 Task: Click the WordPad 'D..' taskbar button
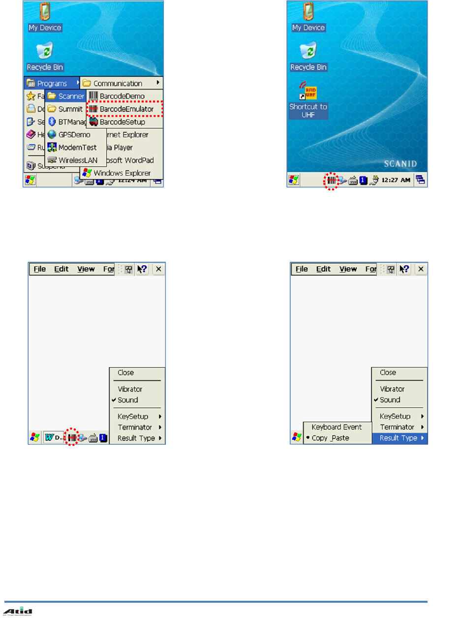(x=55, y=437)
